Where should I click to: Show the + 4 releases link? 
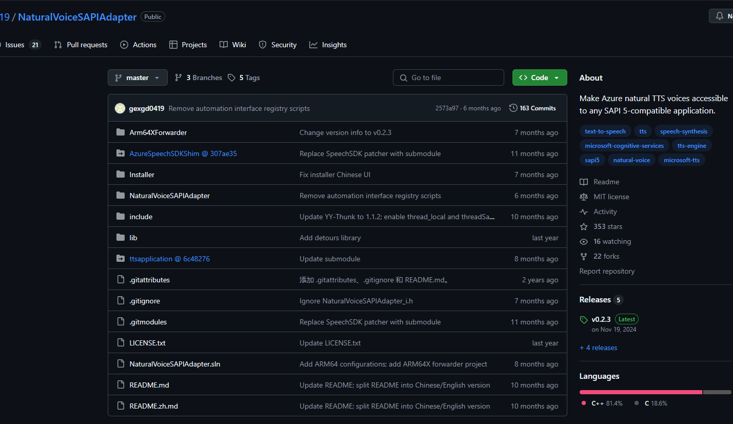click(598, 348)
